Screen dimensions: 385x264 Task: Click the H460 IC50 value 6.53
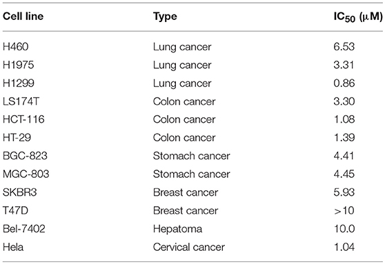(x=344, y=47)
